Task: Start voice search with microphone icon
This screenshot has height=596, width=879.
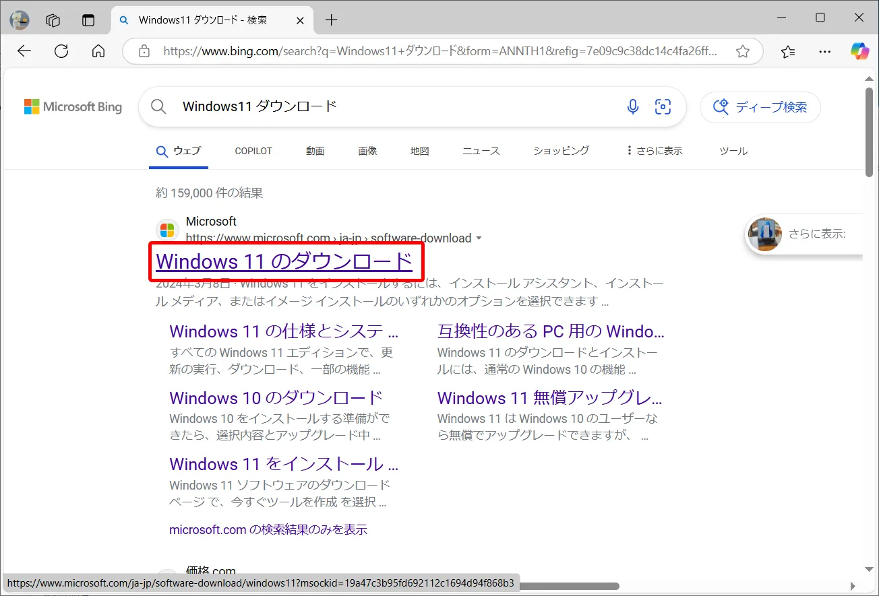Action: click(632, 106)
